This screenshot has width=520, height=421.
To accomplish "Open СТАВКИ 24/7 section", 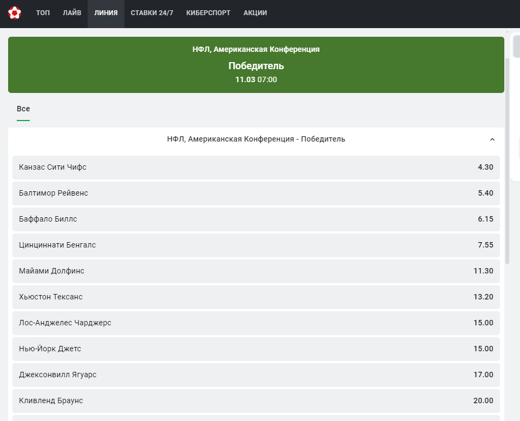I will tap(152, 13).
